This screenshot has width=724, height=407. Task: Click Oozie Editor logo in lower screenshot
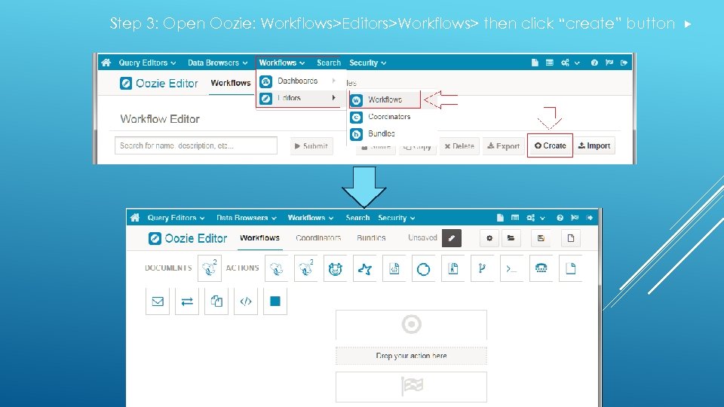pos(188,238)
